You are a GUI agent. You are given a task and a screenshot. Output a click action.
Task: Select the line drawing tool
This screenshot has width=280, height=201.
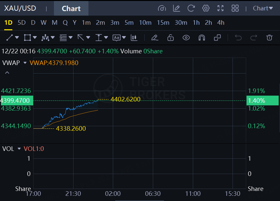[9, 38]
